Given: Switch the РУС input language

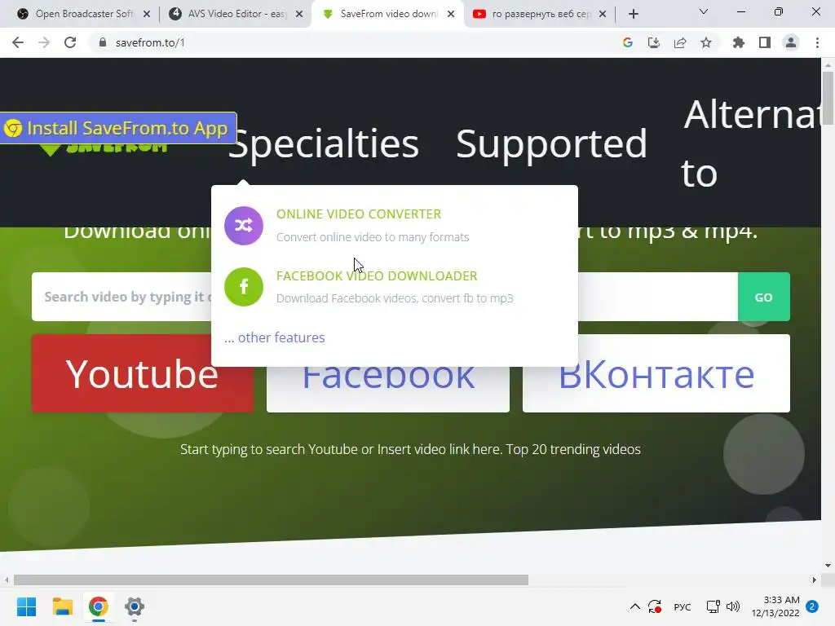Looking at the screenshot, I should click(683, 606).
